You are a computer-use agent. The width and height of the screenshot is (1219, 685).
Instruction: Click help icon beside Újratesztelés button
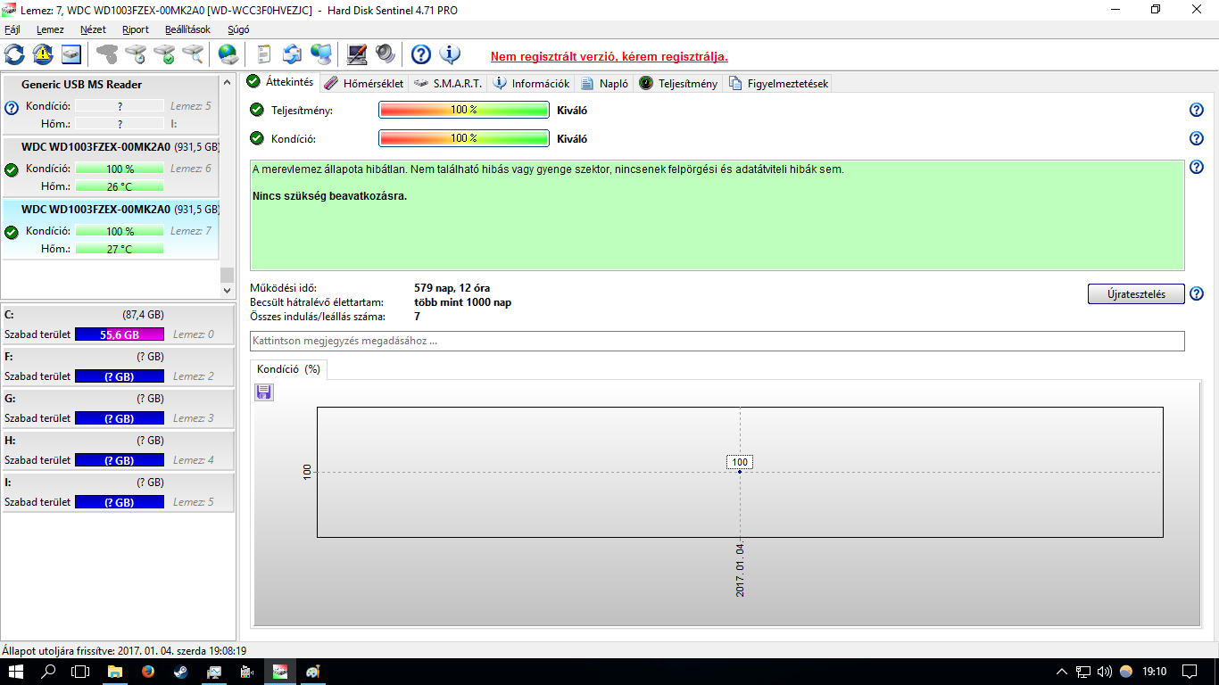pyautogui.click(x=1197, y=294)
